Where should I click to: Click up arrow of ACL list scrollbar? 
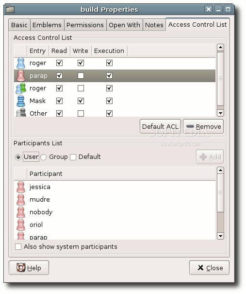221,48
